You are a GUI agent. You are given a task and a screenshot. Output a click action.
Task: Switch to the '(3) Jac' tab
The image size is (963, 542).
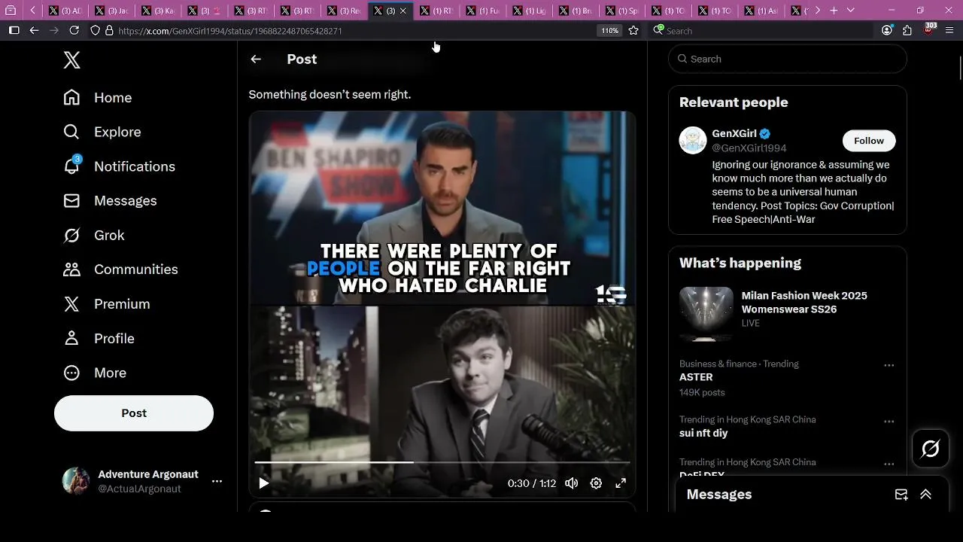112,11
